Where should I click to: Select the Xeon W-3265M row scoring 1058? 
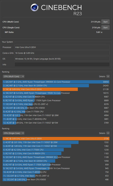[56, 161]
